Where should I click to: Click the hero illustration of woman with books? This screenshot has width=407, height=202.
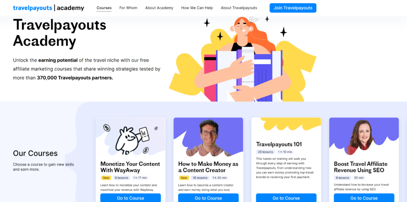pos(243,60)
